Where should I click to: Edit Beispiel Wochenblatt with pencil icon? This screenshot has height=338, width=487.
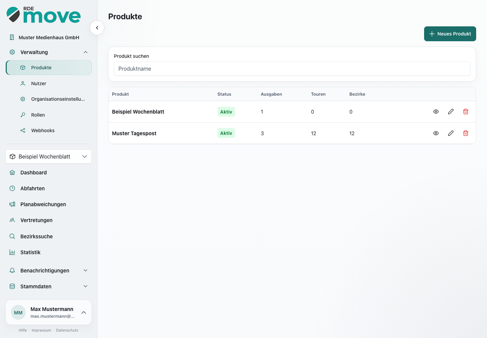[x=451, y=112]
